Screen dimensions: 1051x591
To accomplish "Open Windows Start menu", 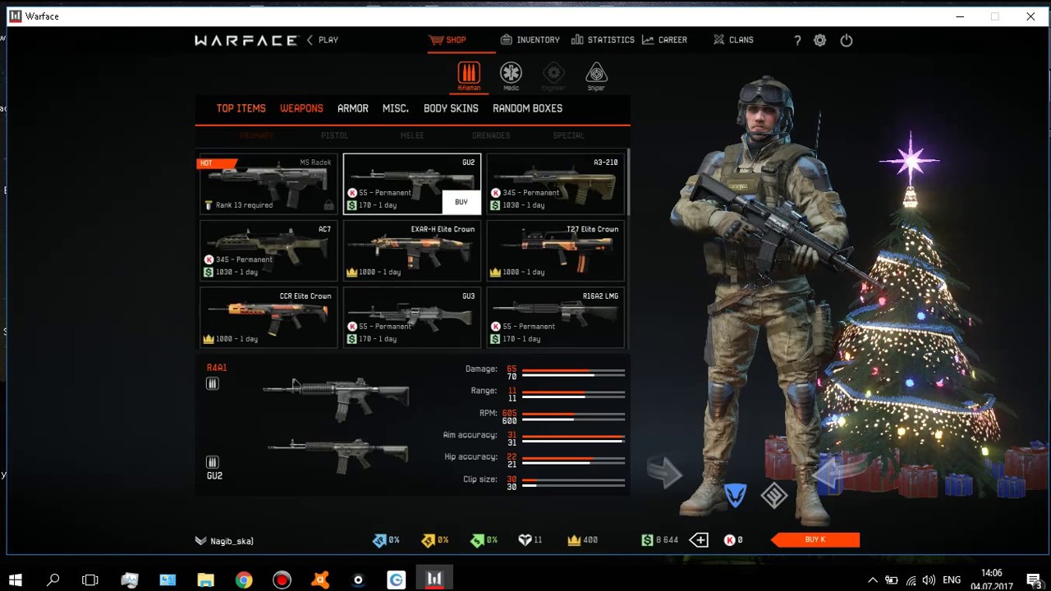I will 15,580.
